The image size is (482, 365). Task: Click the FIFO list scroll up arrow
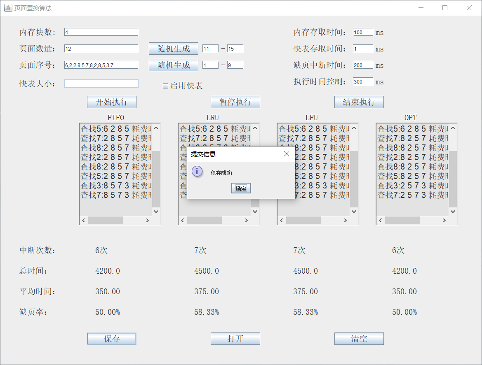[156, 128]
